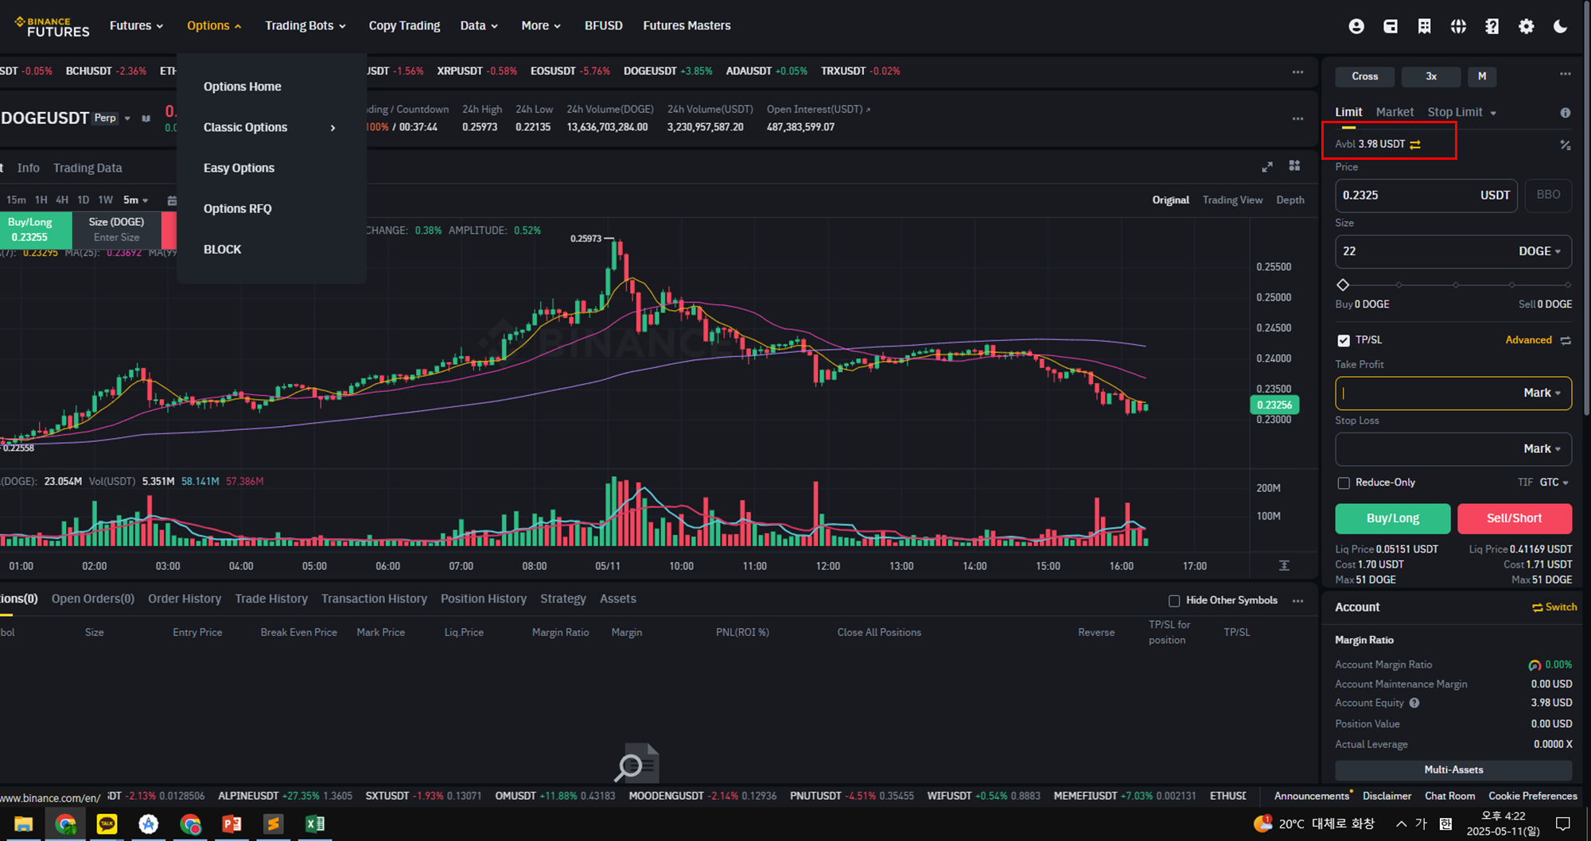Expand the Trading Bots menu
Image resolution: width=1591 pixels, height=841 pixels.
click(305, 25)
